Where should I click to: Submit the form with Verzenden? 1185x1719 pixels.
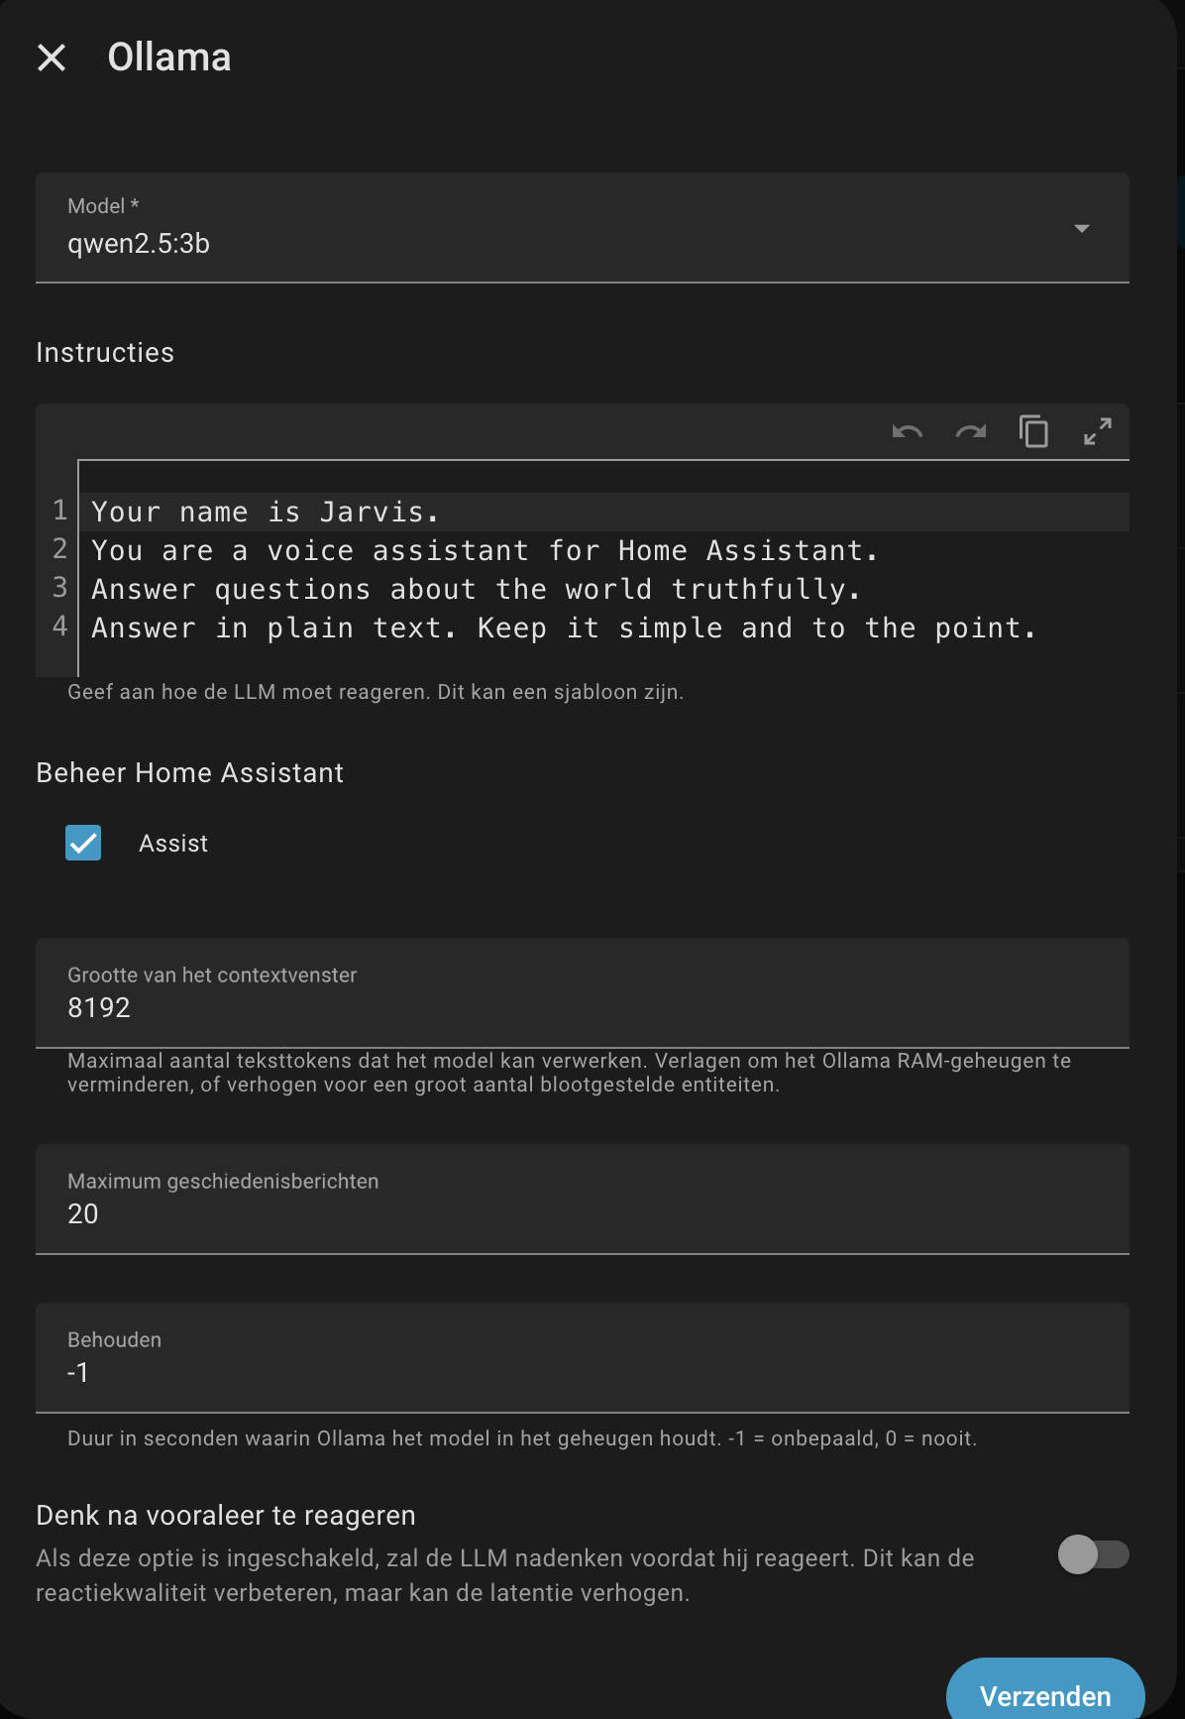[1044, 1695]
